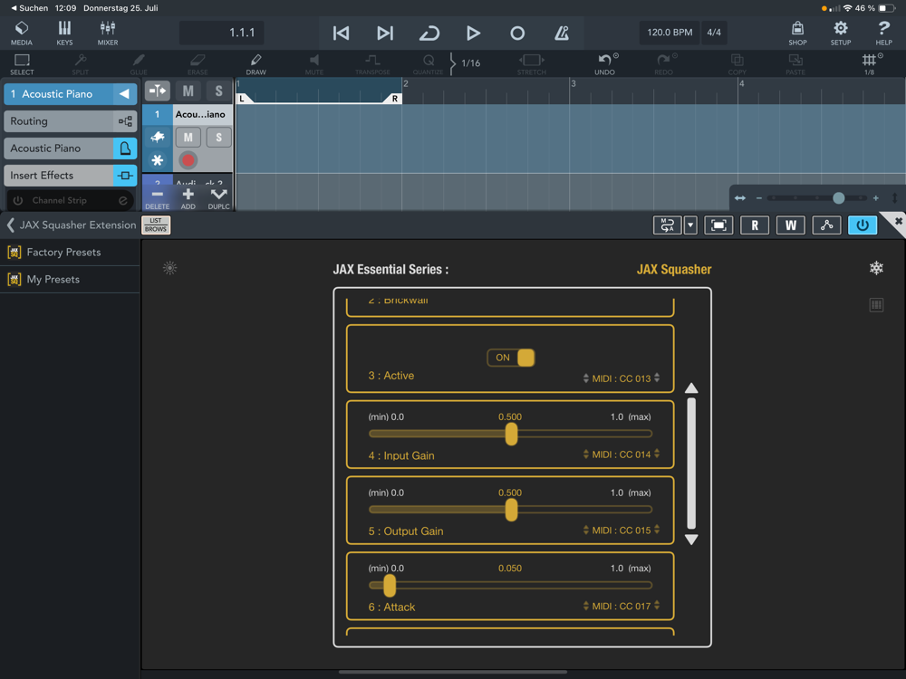Duplicate the selected track
Viewport: 906px width, 679px height.
pos(218,198)
